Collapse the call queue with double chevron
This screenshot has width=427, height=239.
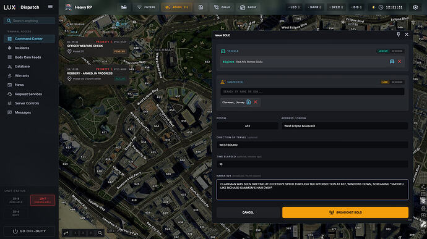(x=134, y=22)
